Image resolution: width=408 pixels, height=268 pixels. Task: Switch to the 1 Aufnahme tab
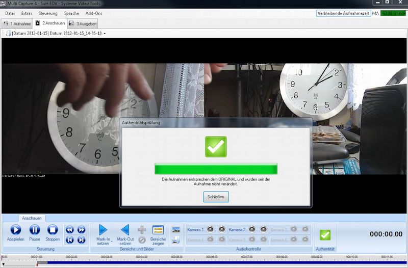pos(16,23)
